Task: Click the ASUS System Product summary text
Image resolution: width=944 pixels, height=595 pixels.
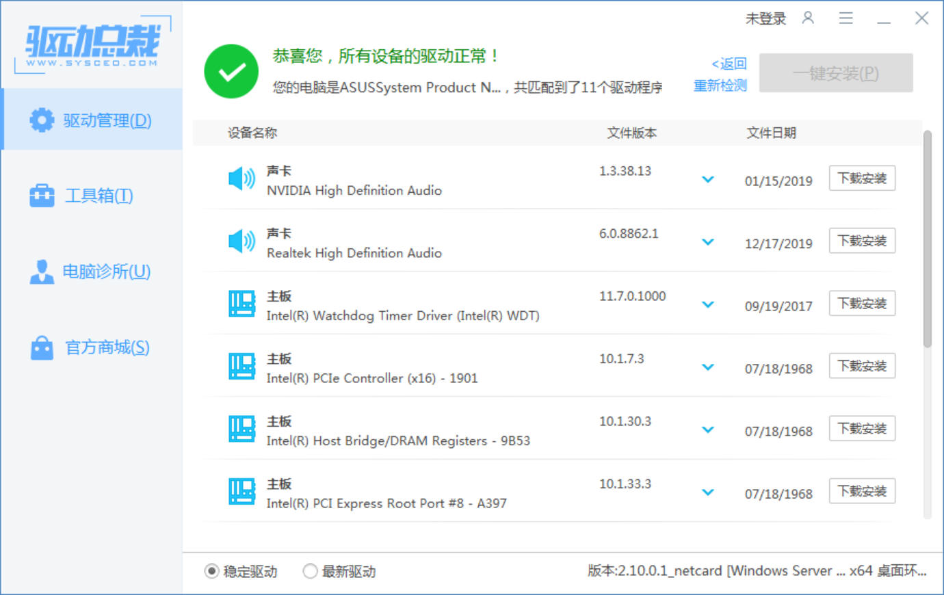Action: (x=467, y=88)
